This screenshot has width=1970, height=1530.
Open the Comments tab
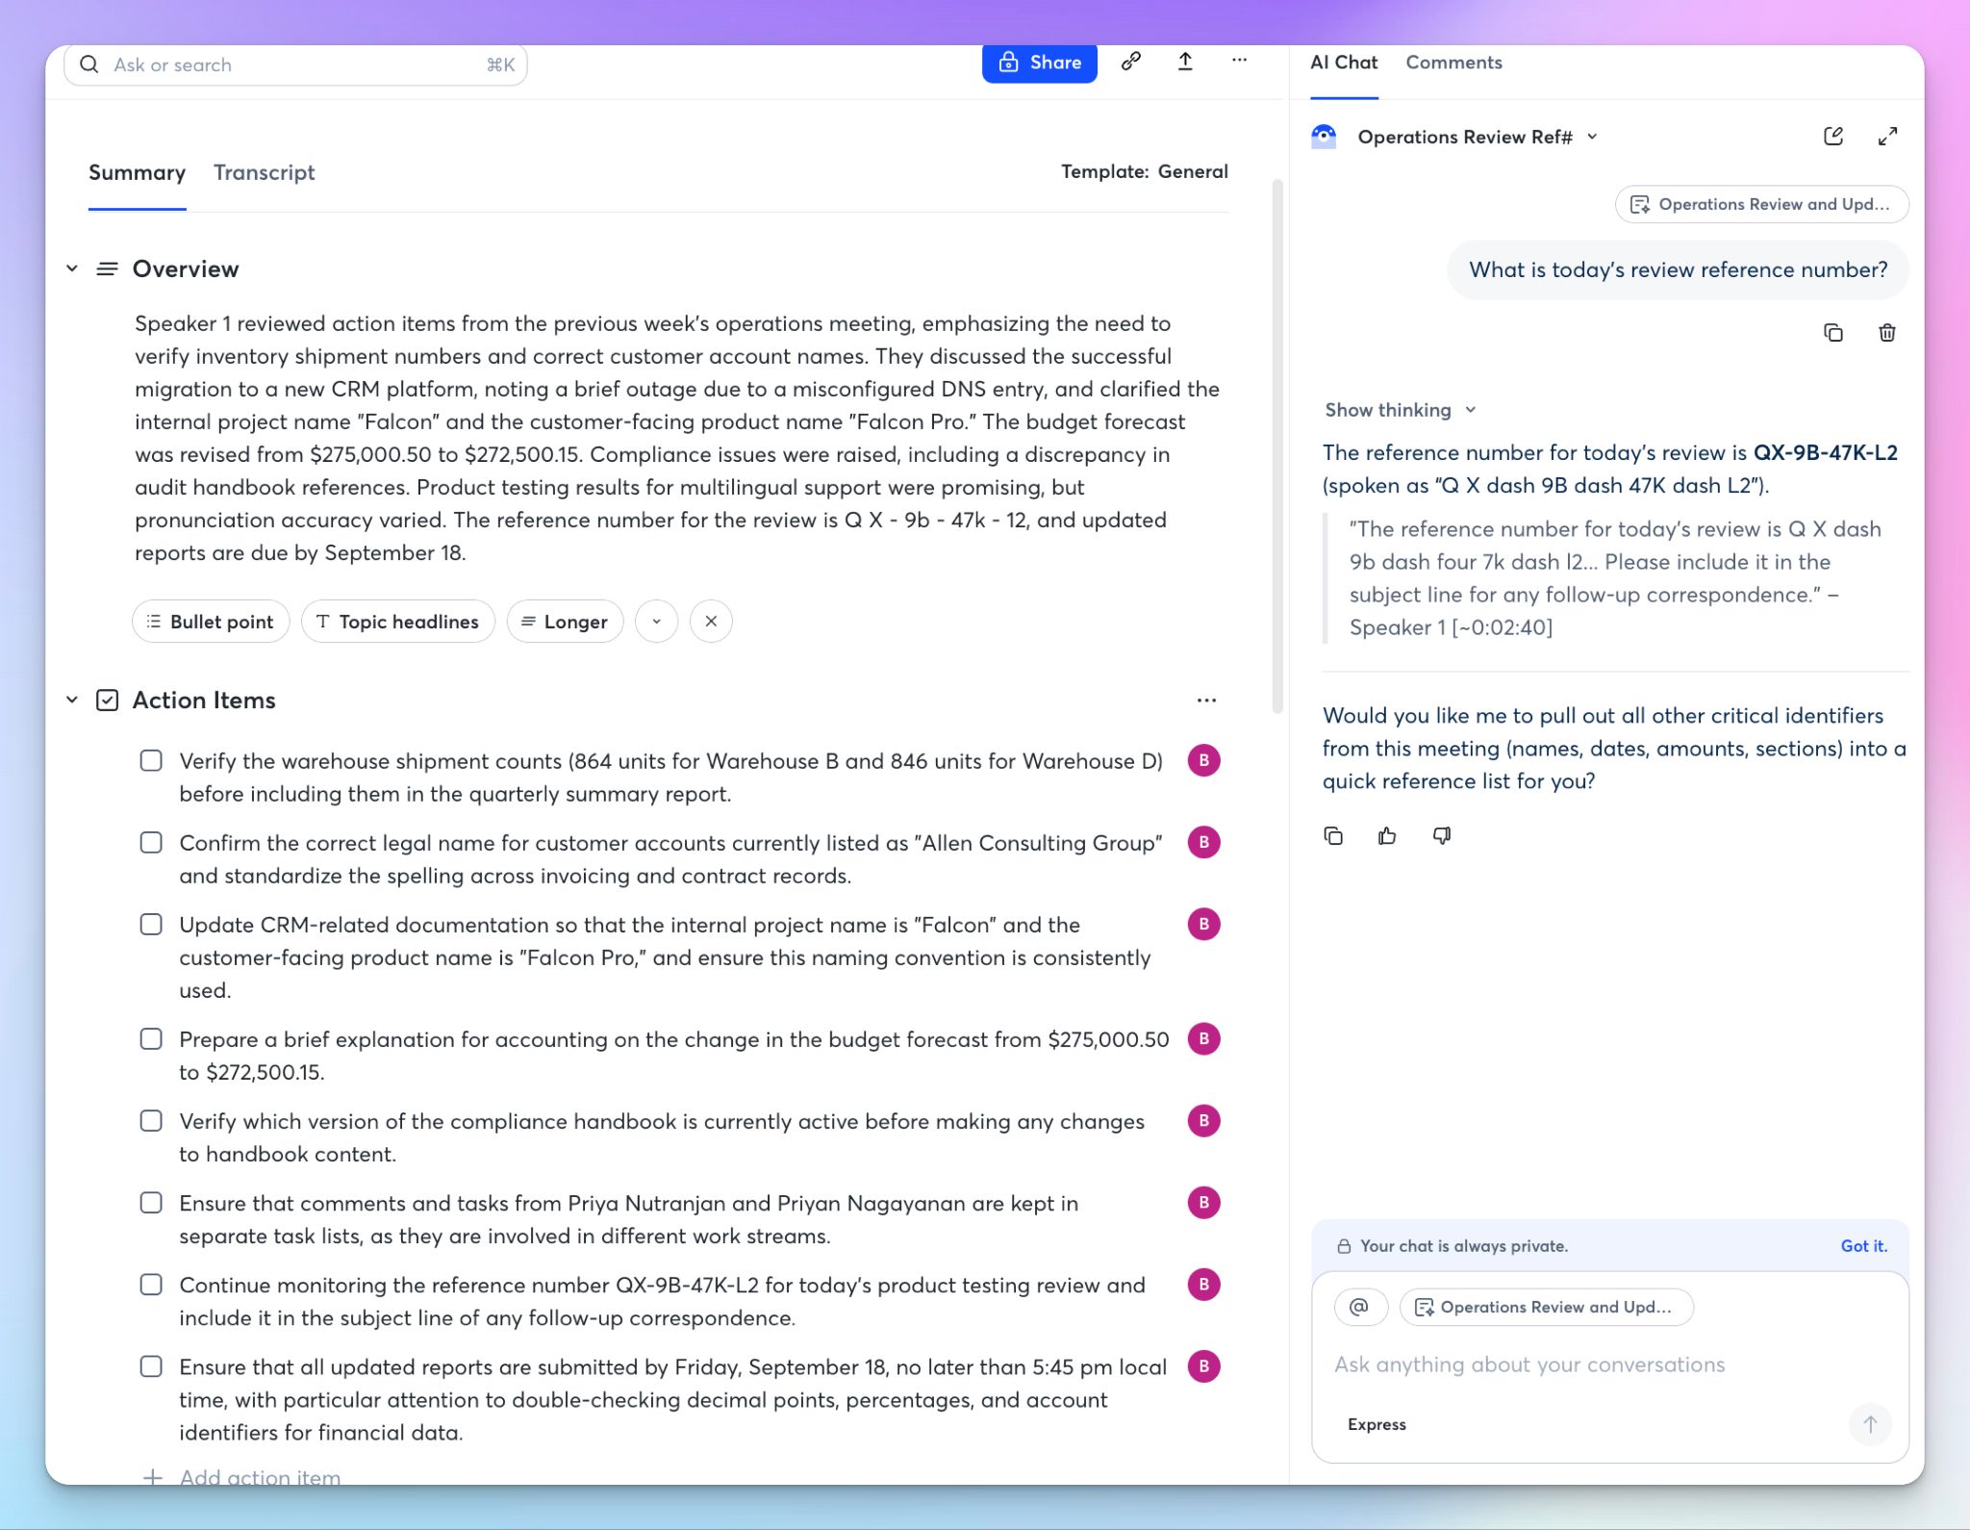pos(1453,63)
